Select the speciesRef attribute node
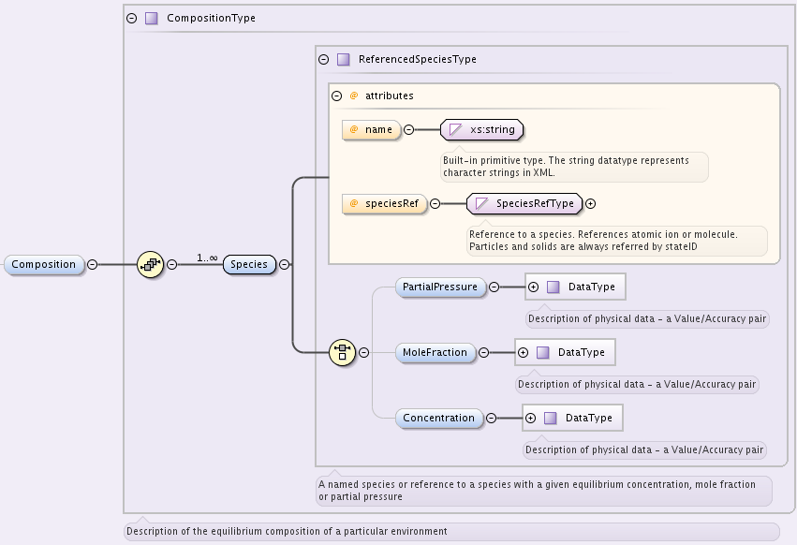This screenshot has height=545, width=797. coord(384,204)
